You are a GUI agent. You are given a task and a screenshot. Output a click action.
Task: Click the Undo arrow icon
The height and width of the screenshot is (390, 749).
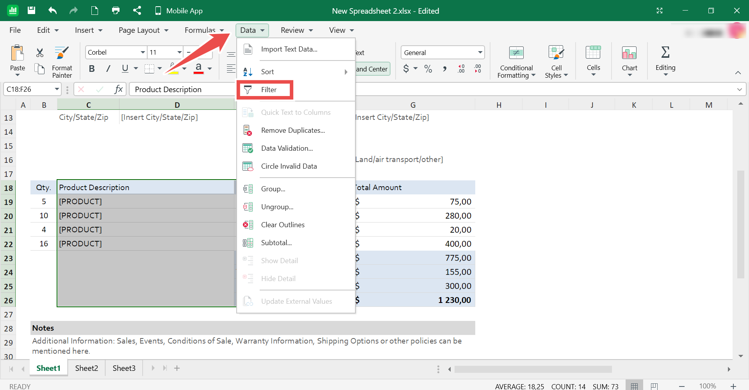[x=52, y=11]
